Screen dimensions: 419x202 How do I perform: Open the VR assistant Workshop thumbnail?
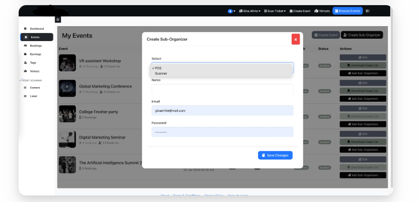coord(67,63)
